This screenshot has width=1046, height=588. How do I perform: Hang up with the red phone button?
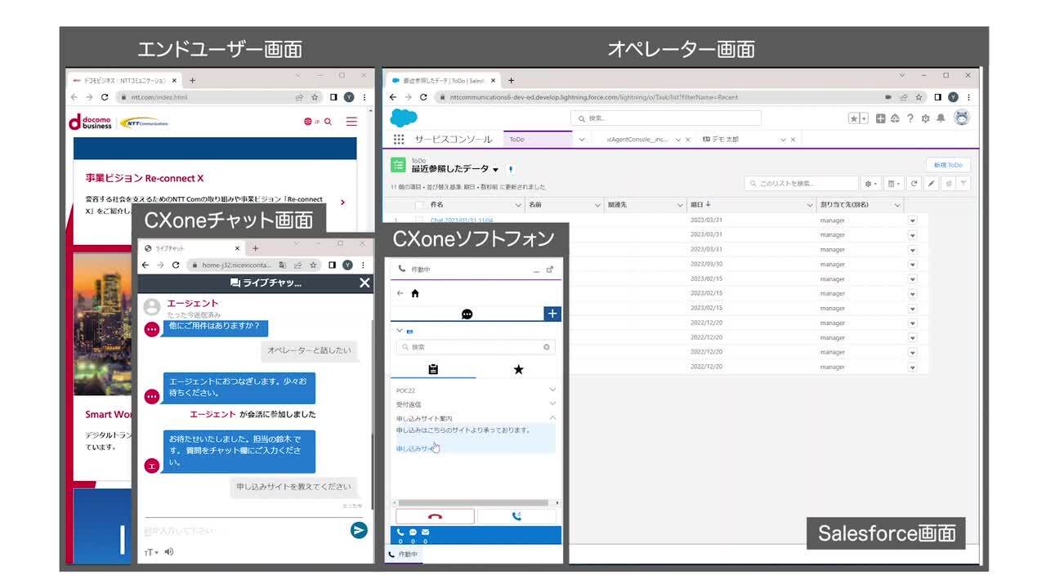(435, 516)
